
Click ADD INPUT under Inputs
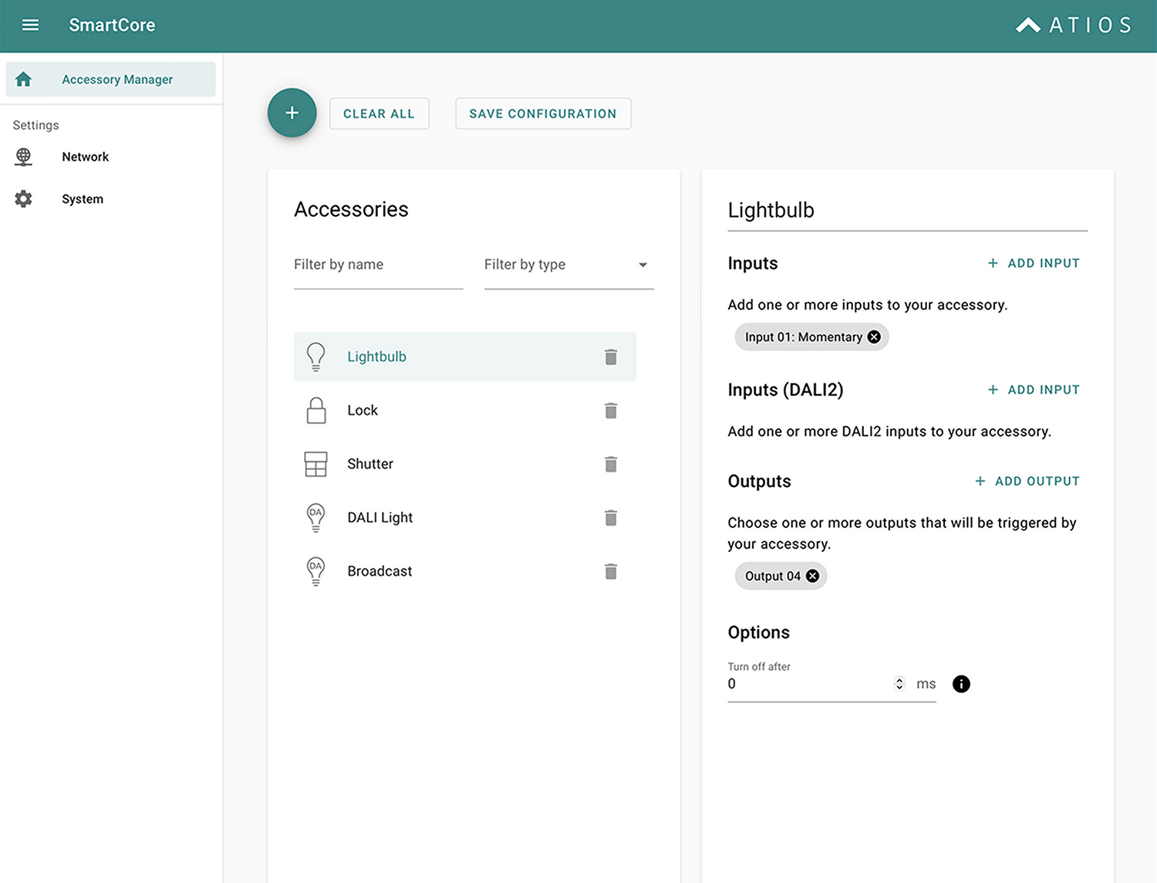click(x=1034, y=263)
